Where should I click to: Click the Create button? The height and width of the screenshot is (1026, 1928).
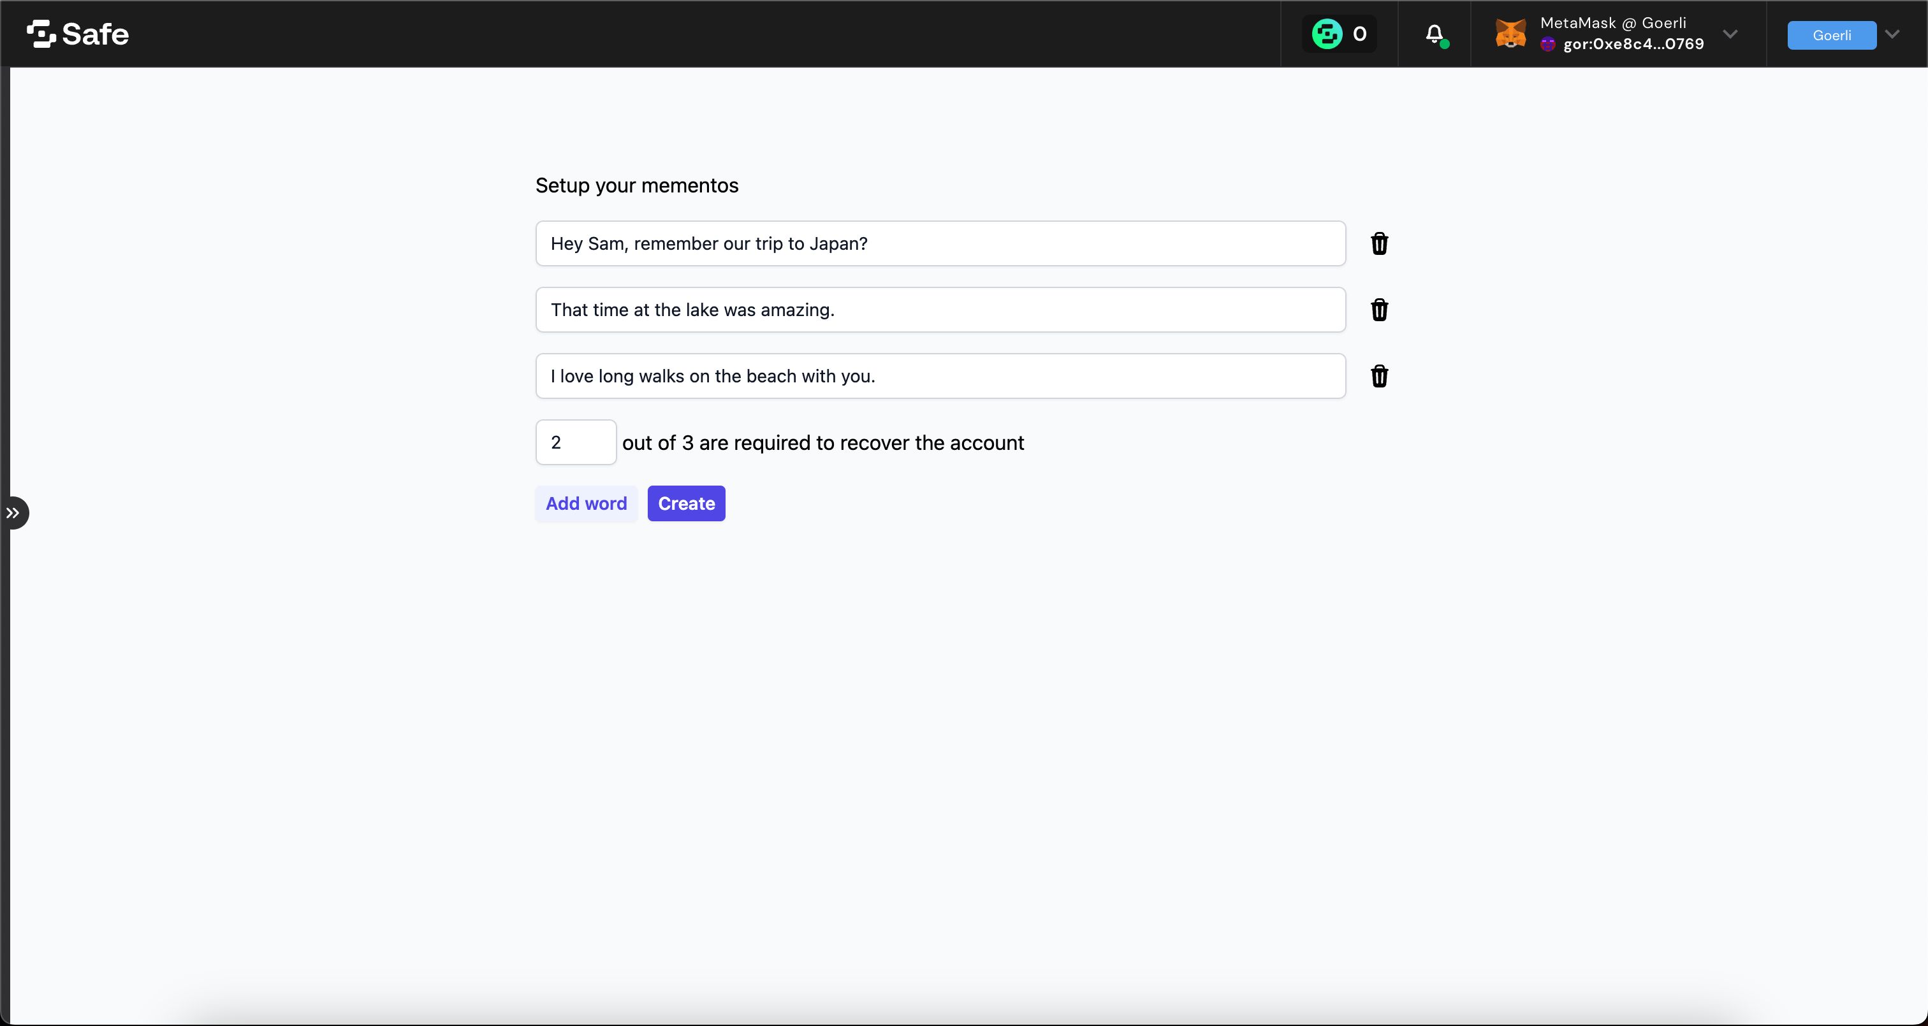(x=686, y=503)
